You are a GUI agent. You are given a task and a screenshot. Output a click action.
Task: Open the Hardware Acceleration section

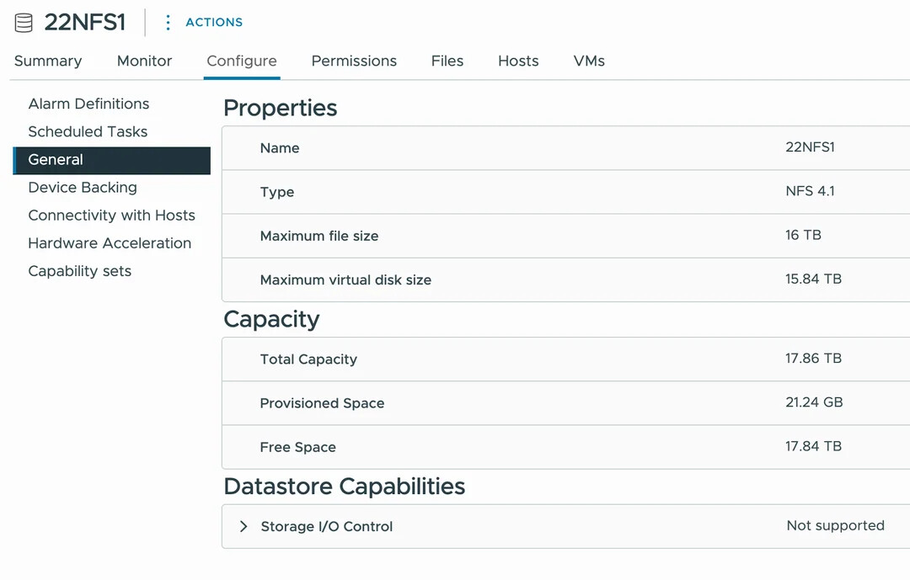[110, 243]
